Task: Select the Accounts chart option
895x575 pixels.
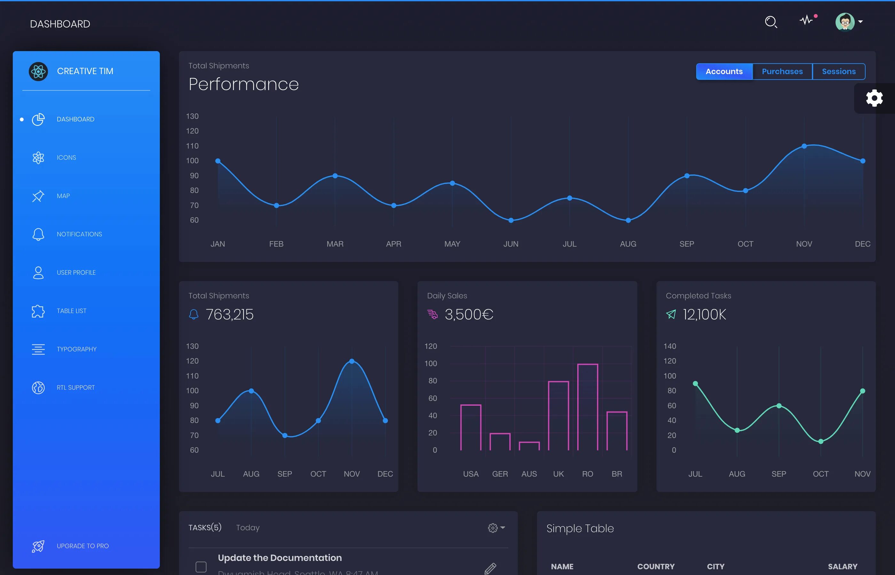Action: point(724,71)
